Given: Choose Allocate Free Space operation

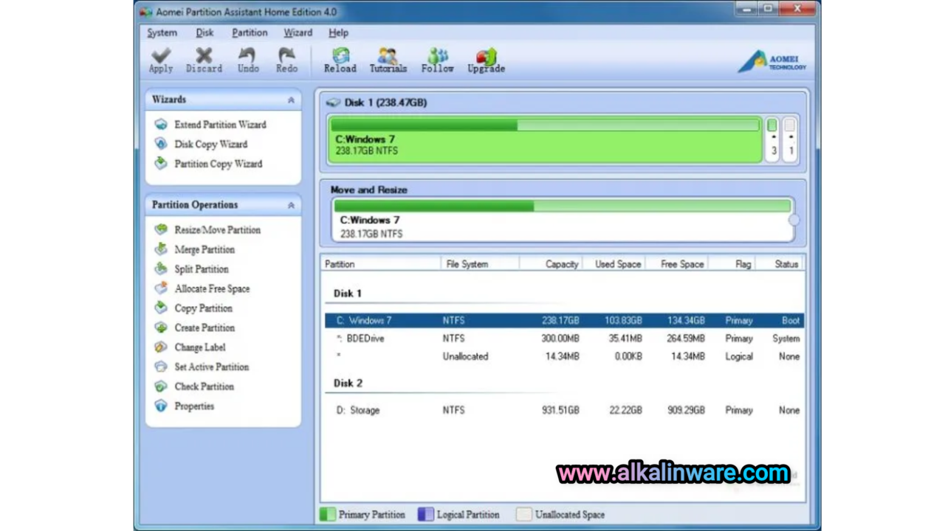Looking at the screenshot, I should (x=212, y=288).
